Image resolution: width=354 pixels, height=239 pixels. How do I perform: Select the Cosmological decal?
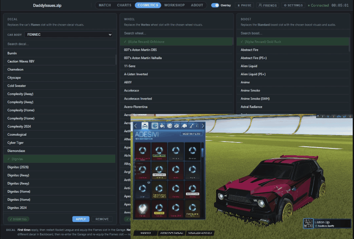tap(60, 134)
